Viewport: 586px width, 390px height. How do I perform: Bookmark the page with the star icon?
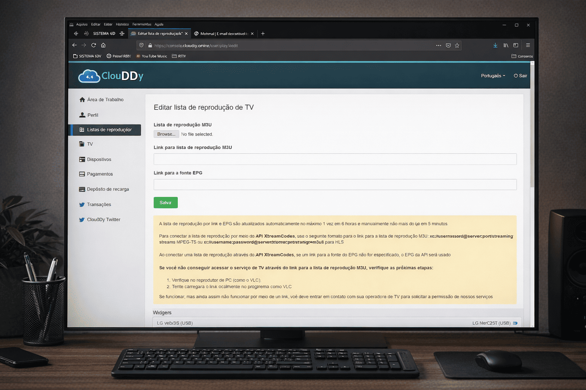point(457,45)
